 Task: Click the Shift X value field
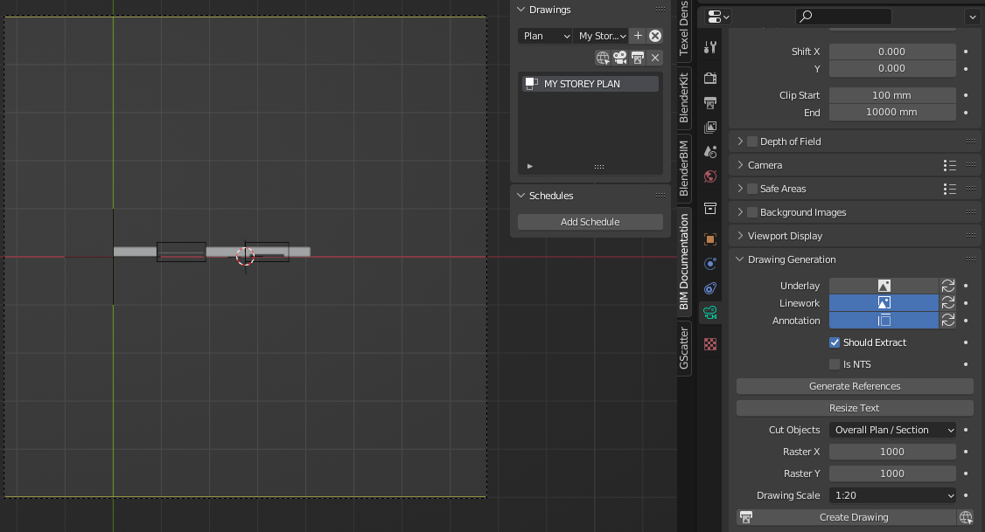[x=892, y=52]
